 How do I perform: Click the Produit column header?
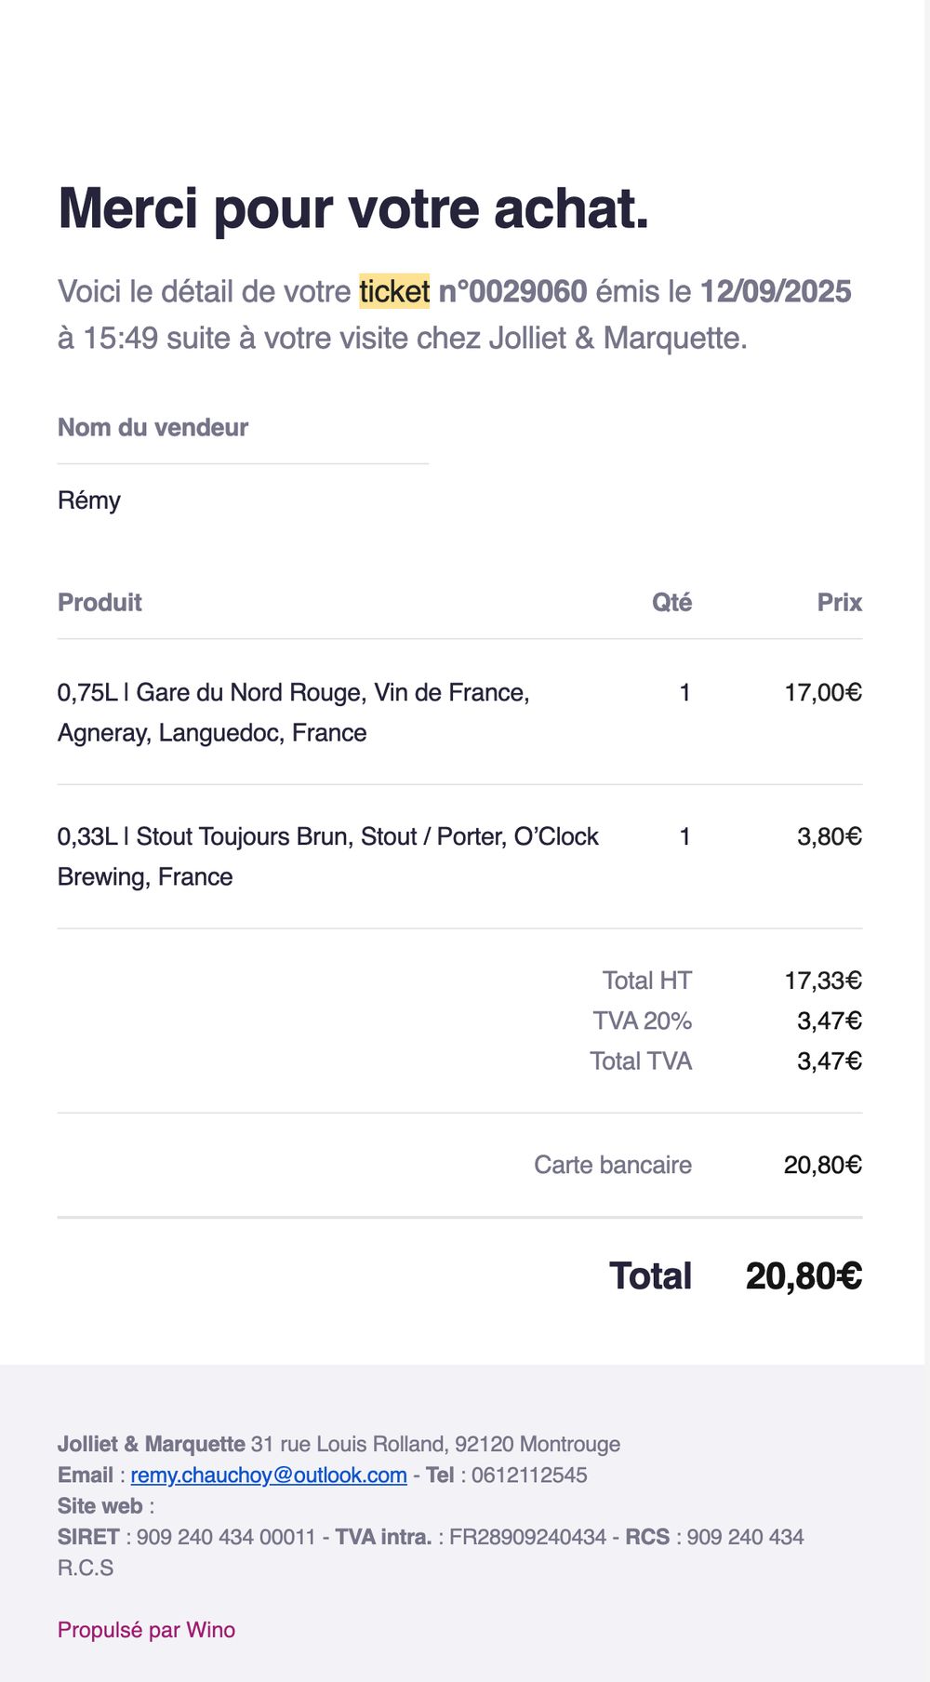100,602
